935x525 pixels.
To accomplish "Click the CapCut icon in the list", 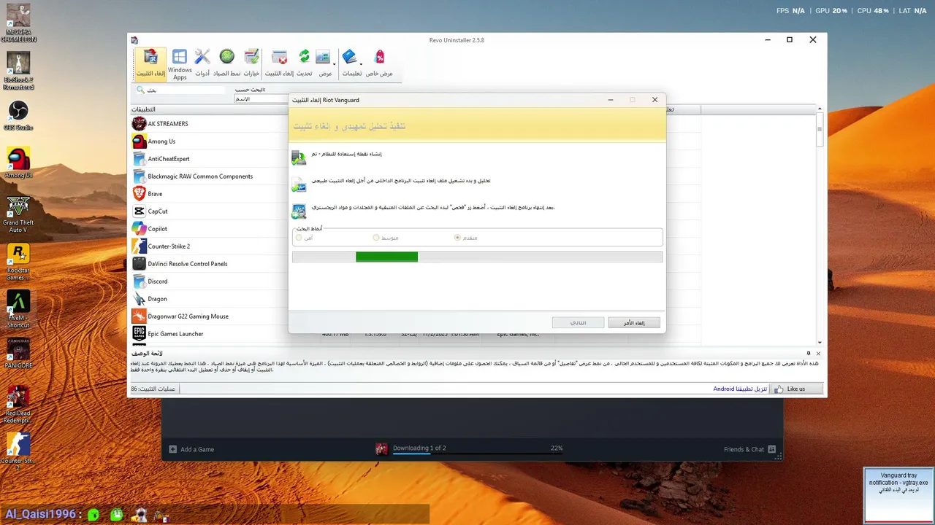I will pyautogui.click(x=139, y=211).
